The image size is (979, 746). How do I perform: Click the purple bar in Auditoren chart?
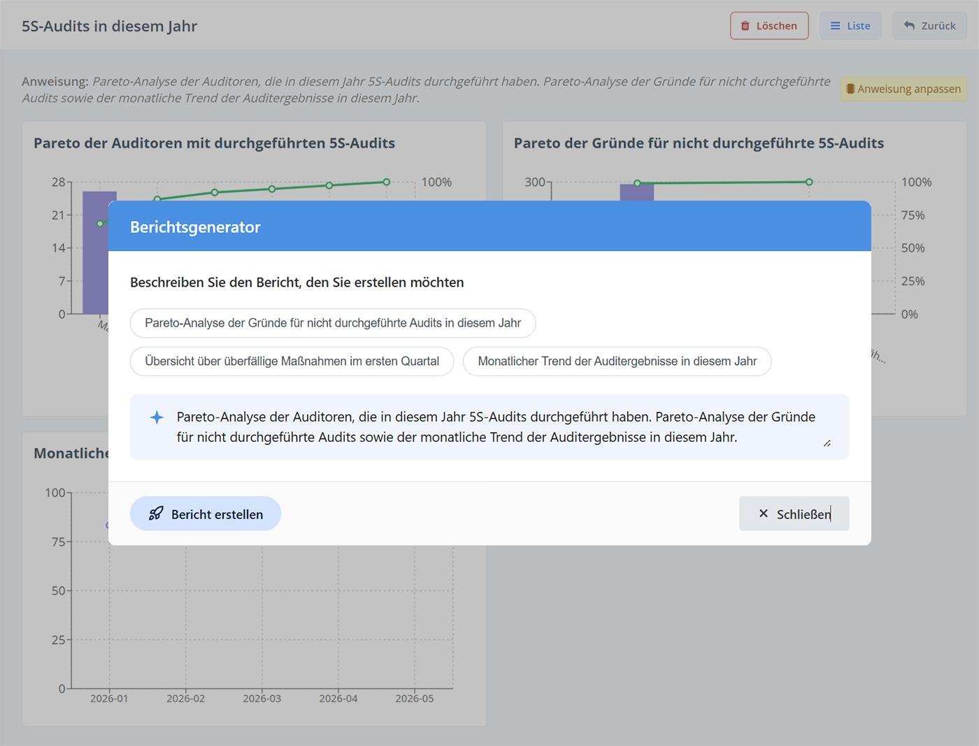pyautogui.click(x=95, y=252)
